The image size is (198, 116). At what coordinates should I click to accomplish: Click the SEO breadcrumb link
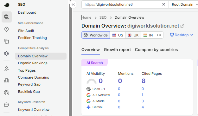(x=103, y=17)
